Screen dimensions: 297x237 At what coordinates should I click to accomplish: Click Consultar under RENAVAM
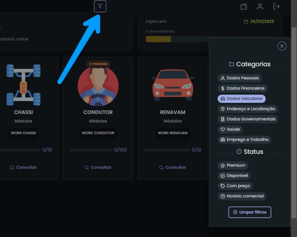coord(173,167)
